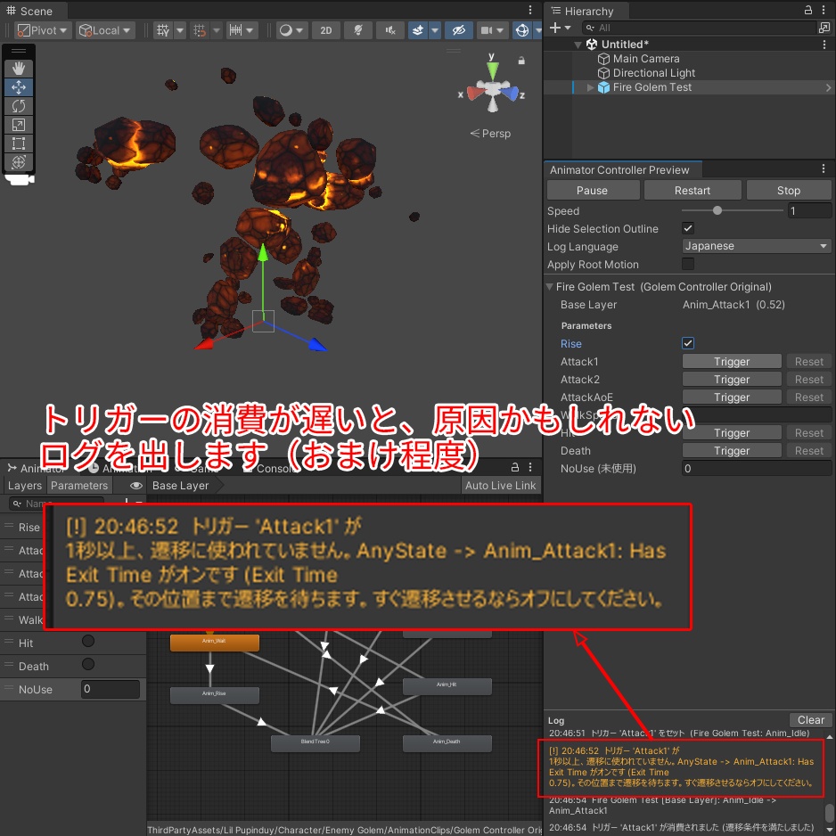Edit NoUse parameter value in Animator
Image resolution: width=836 pixels, height=836 pixels.
(111, 689)
